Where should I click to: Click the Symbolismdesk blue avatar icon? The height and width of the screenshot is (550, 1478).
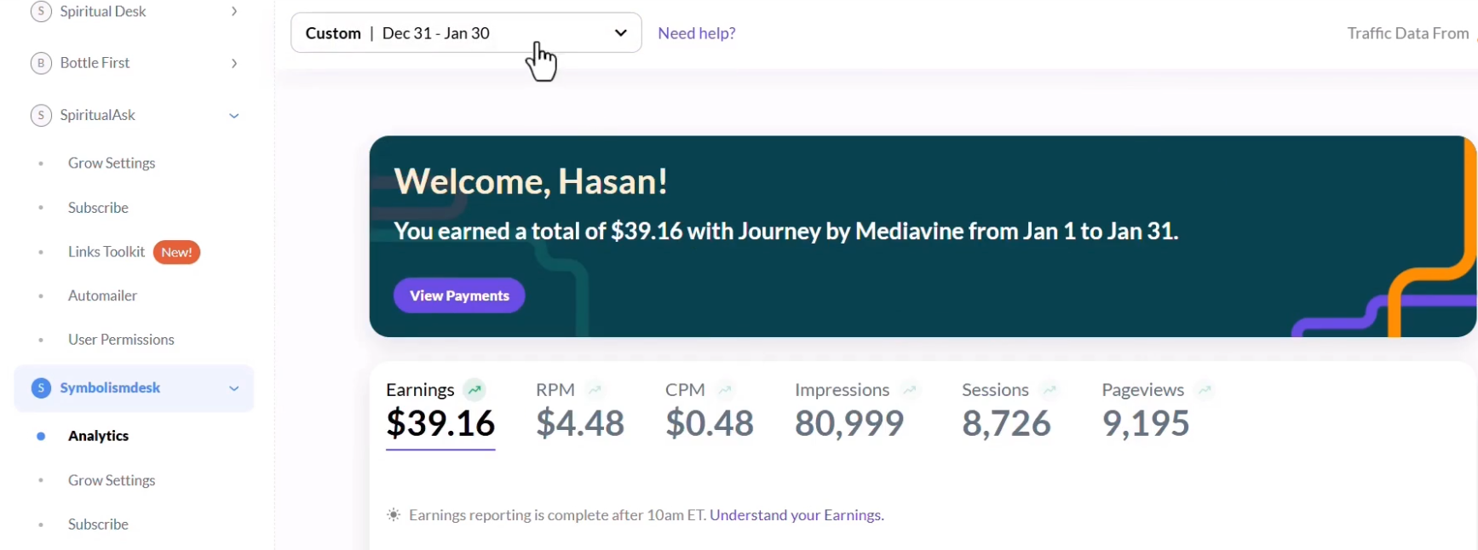click(x=41, y=388)
